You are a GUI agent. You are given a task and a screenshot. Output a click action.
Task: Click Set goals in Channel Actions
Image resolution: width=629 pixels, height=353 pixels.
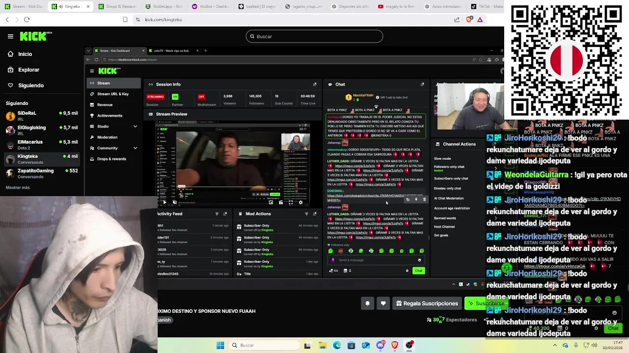(x=441, y=235)
